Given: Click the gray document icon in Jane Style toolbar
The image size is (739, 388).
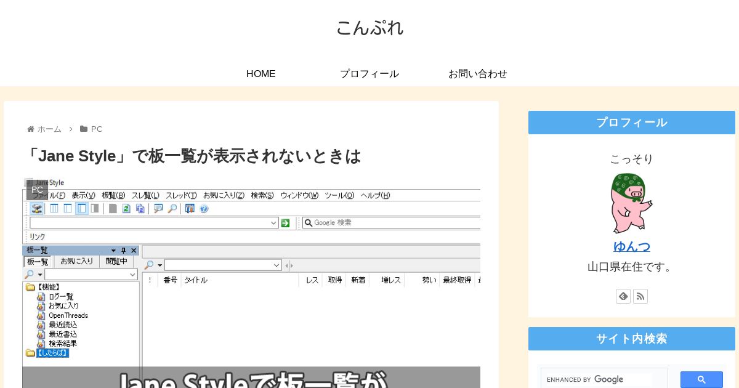Looking at the screenshot, I should [113, 208].
